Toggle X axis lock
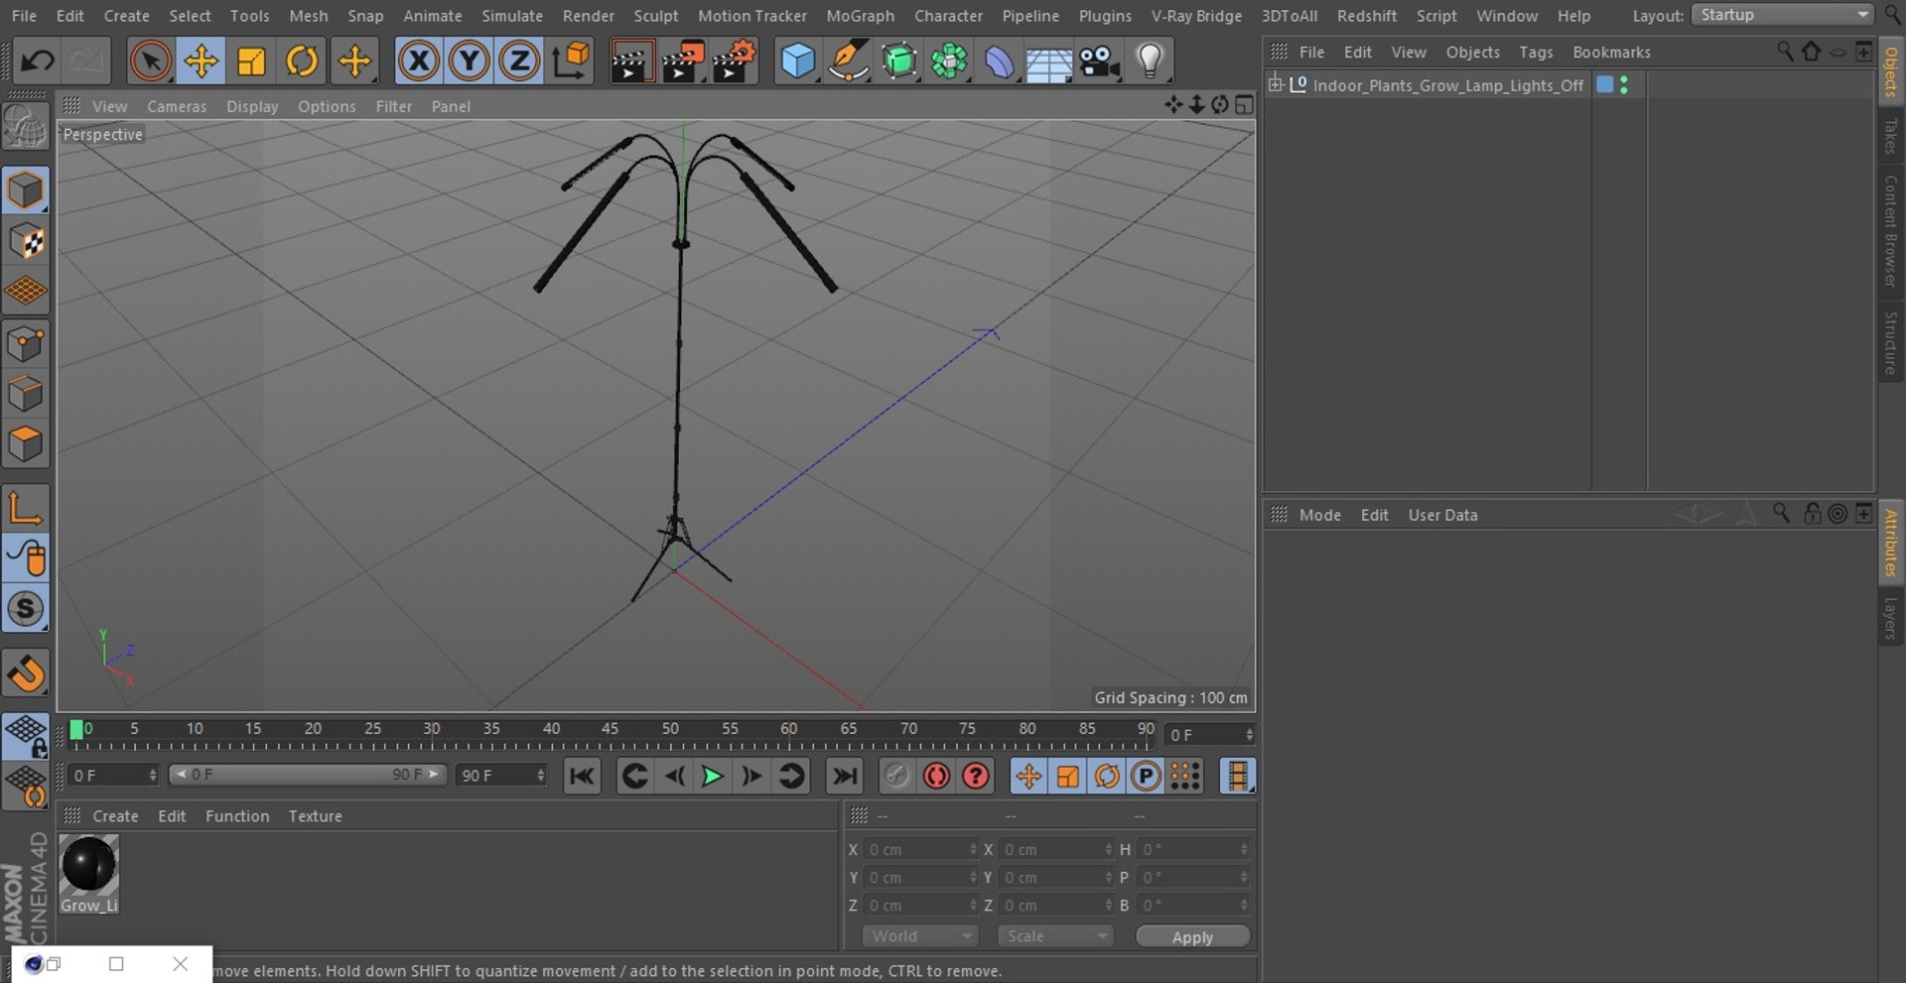Image resolution: width=1906 pixels, height=983 pixels. point(419,61)
